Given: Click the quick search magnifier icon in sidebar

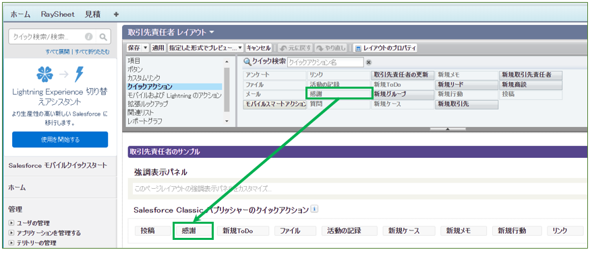Looking at the screenshot, I should tap(103, 37).
